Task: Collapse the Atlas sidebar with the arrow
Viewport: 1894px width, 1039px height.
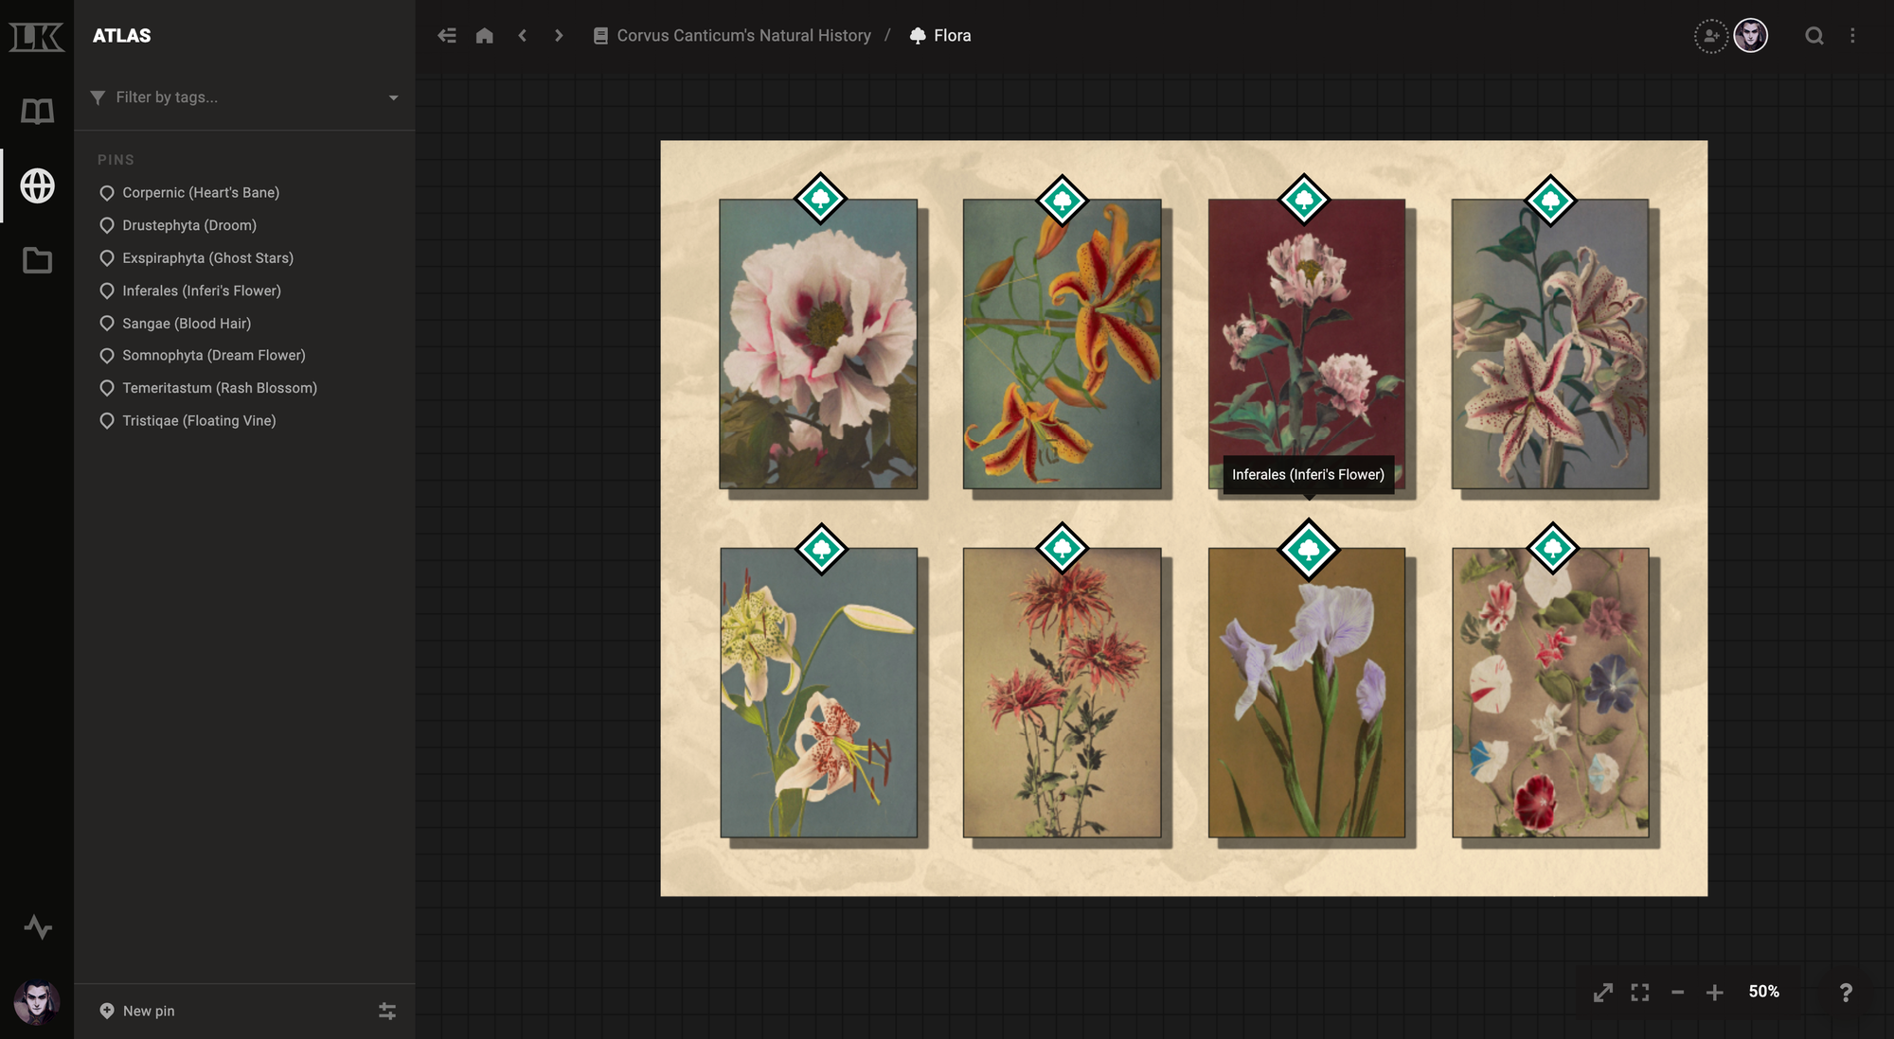Action: (x=446, y=35)
